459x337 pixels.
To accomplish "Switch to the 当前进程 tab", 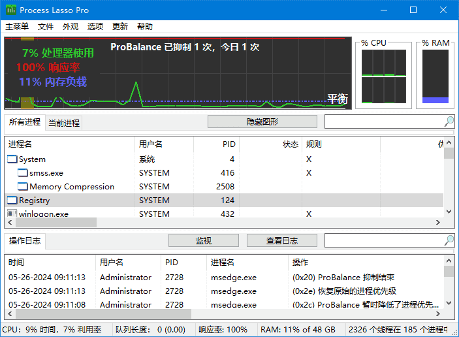I will coord(64,123).
